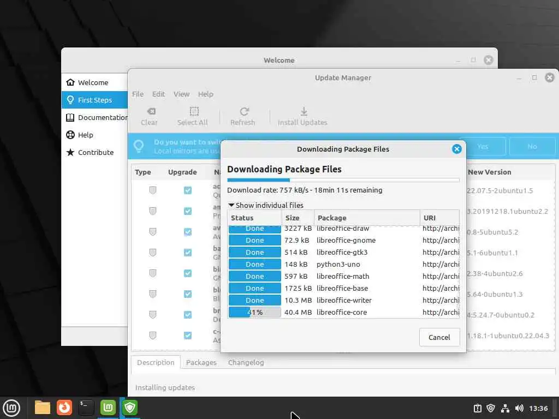Collapse the Show individual files expander
Screen dimensions: 559x419
[266, 205]
